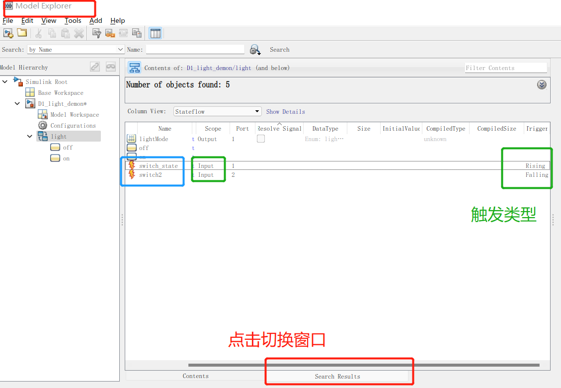
Task: Click the light Stateflow chart icon in hierarchy
Action: tap(42, 136)
